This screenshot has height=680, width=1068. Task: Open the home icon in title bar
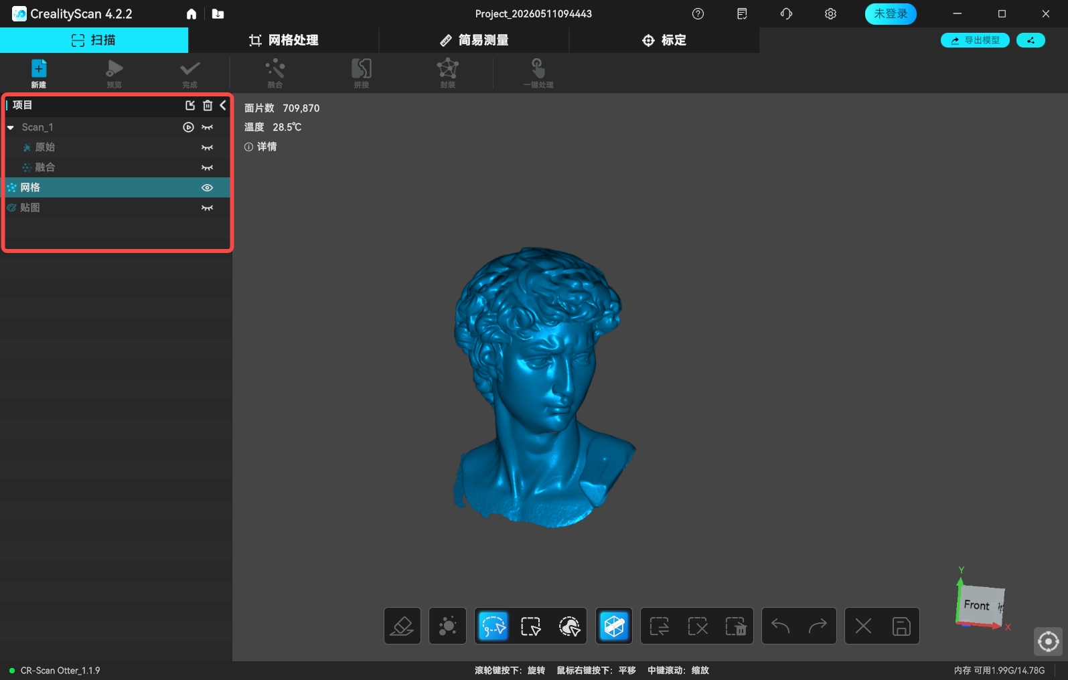point(192,14)
